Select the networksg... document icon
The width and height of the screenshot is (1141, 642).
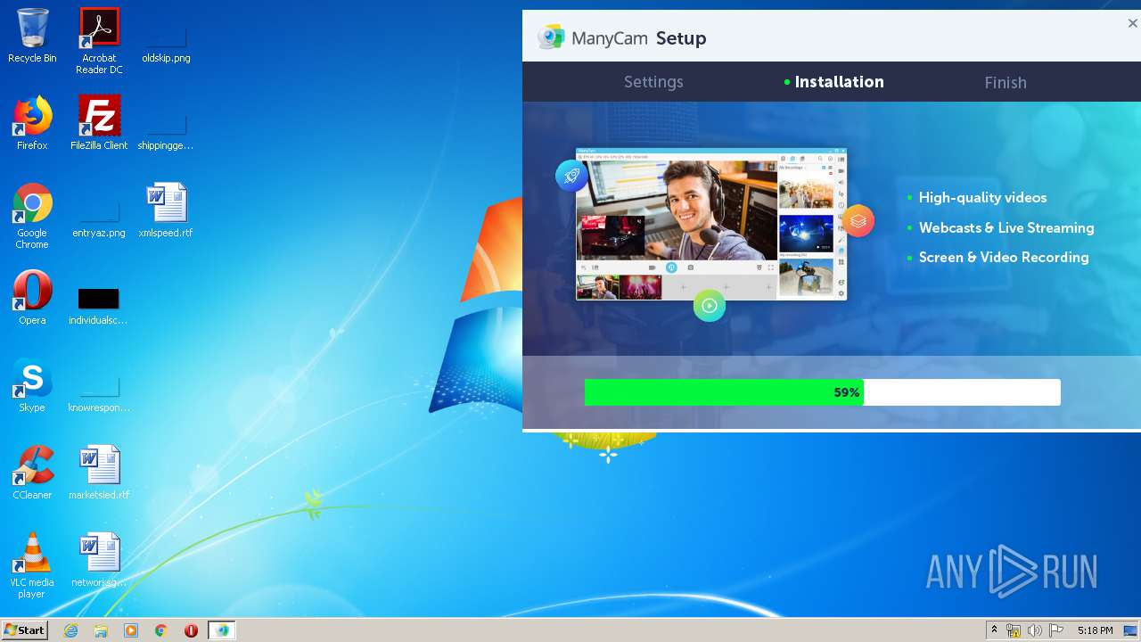point(99,560)
